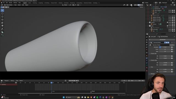Screen dimensions: 176x99
Task: Click the Windows Start button
Action: [x=64, y=97]
